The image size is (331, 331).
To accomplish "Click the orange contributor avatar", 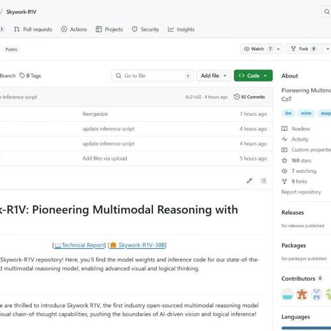I will pos(302,294).
